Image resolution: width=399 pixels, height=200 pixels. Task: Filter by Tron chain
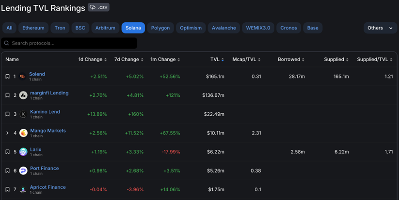(60, 28)
